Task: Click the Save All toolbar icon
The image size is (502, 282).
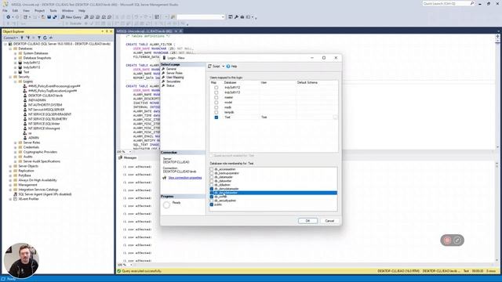Action: pyautogui.click(x=55, y=17)
